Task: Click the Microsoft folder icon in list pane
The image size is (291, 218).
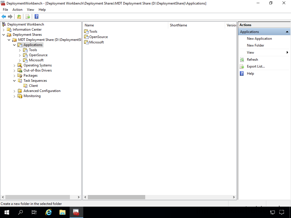Action: [x=86, y=42]
